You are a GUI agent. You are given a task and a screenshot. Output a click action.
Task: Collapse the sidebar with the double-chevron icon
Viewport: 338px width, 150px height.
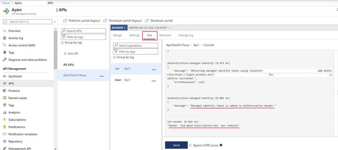pos(55,22)
